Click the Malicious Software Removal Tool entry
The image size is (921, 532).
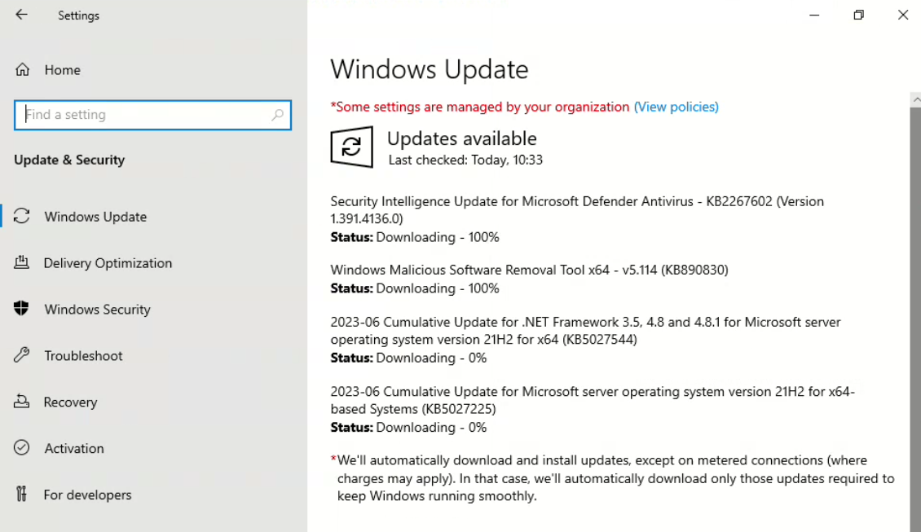[x=529, y=270]
